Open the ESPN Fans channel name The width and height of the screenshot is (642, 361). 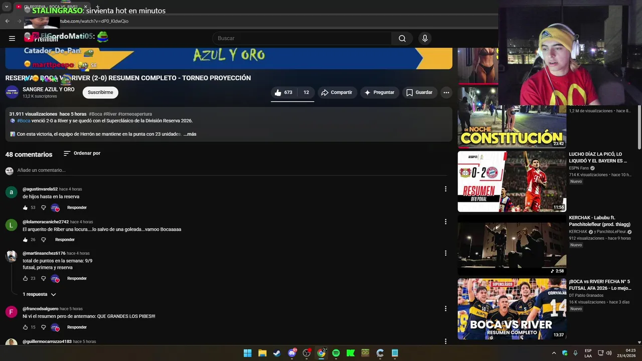tap(579, 168)
